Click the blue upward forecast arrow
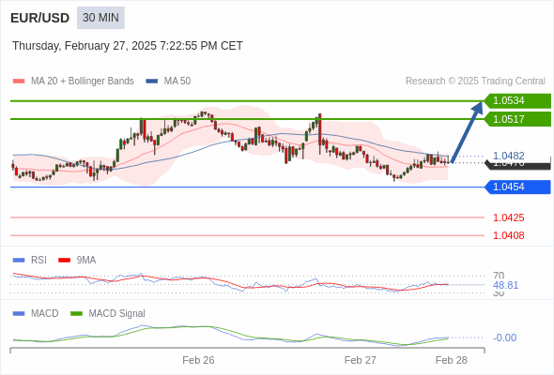This screenshot has height=375, width=554. click(x=467, y=132)
